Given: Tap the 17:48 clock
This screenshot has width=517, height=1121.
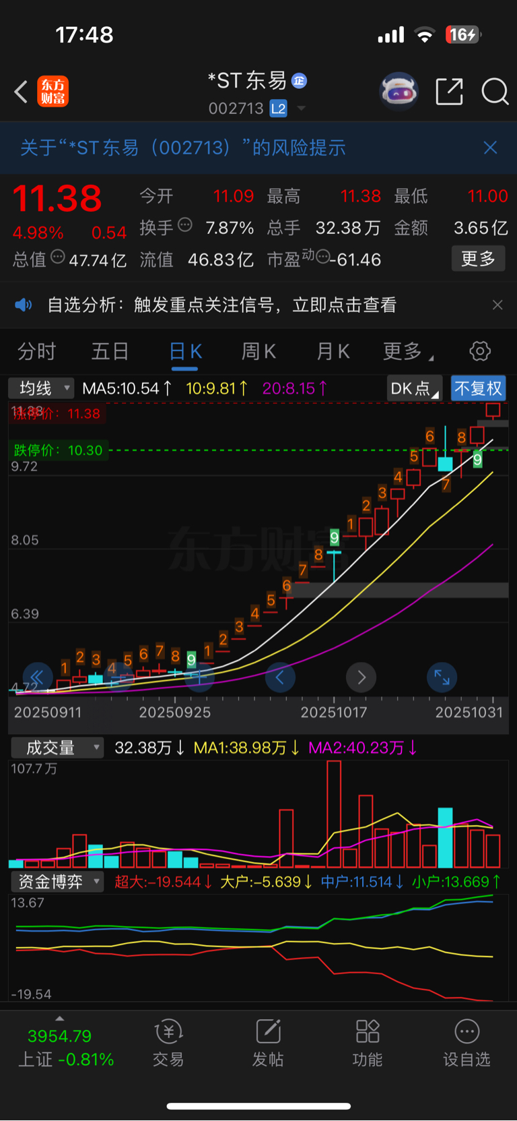Looking at the screenshot, I should 84,35.
